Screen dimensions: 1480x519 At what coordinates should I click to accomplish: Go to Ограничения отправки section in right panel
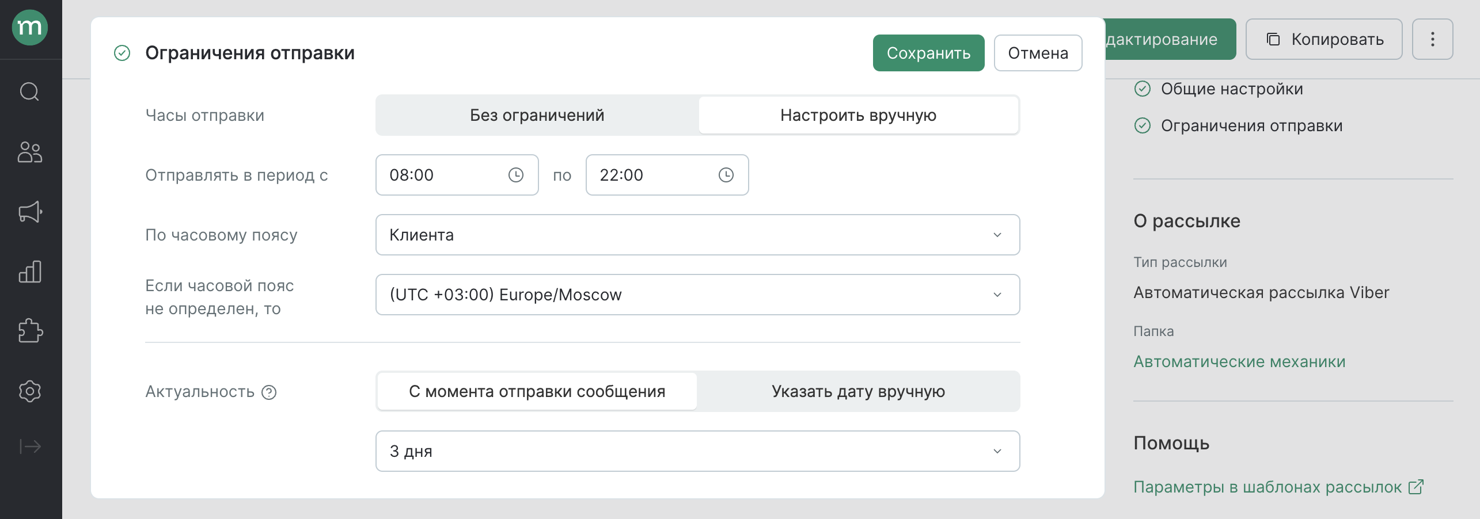(x=1251, y=125)
